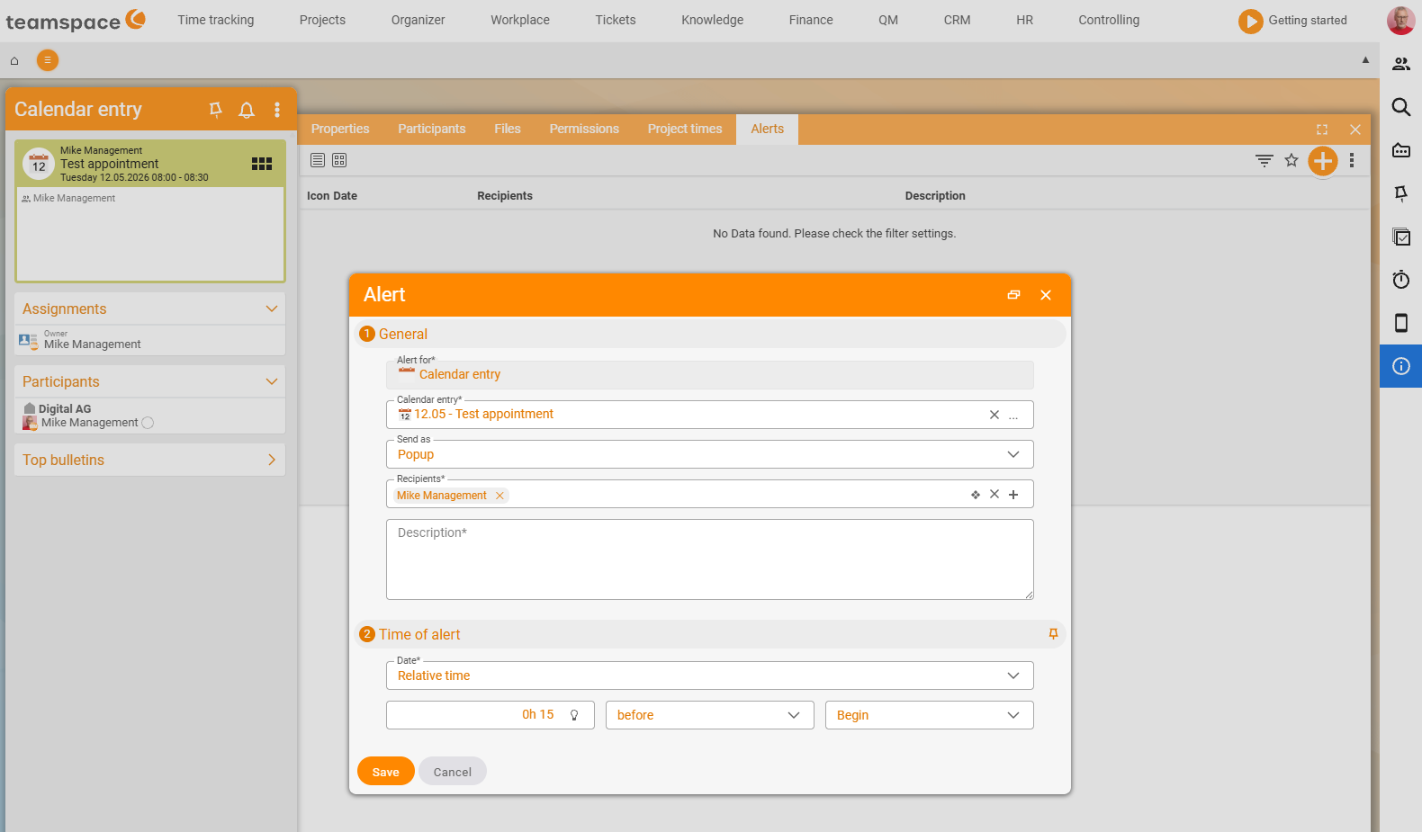Image resolution: width=1422 pixels, height=832 pixels.
Task: Open the stopwatch timer in right sidebar
Action: (x=1401, y=280)
